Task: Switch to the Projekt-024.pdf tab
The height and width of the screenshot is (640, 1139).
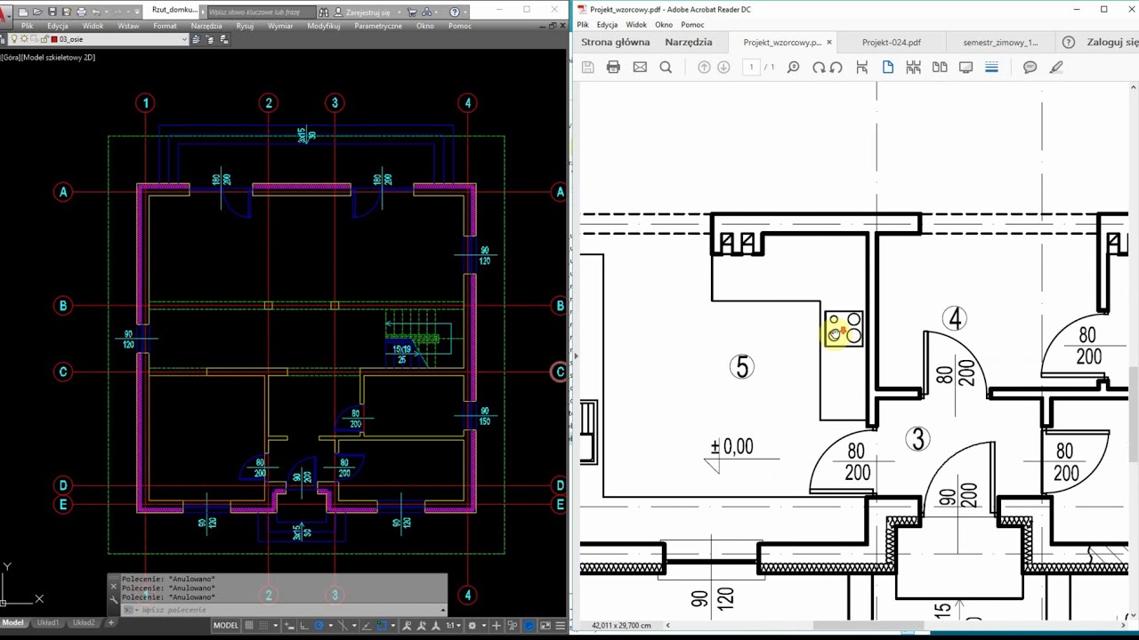Action: (x=891, y=42)
